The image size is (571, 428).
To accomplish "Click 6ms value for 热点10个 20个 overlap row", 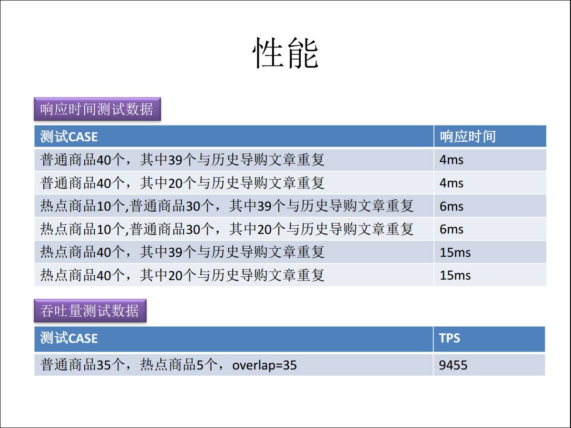I will point(451,229).
